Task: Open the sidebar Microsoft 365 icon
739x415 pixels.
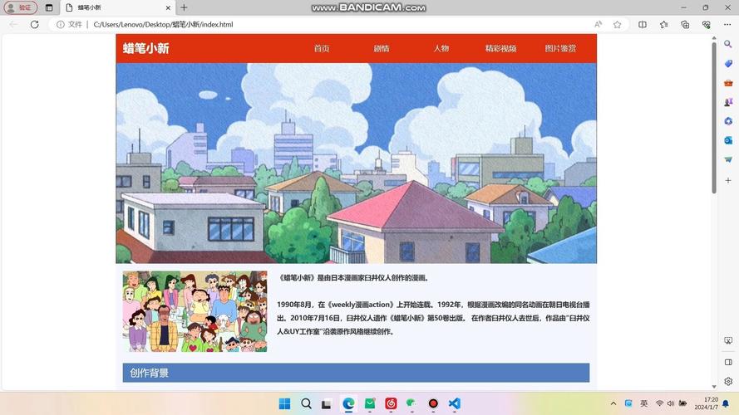Action: pyautogui.click(x=728, y=121)
